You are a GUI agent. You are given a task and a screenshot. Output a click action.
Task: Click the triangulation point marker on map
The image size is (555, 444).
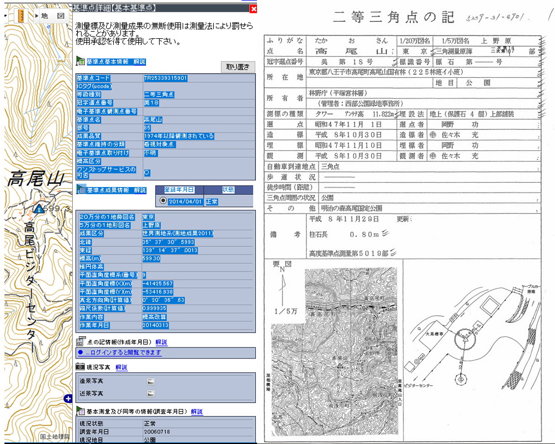pos(39,209)
